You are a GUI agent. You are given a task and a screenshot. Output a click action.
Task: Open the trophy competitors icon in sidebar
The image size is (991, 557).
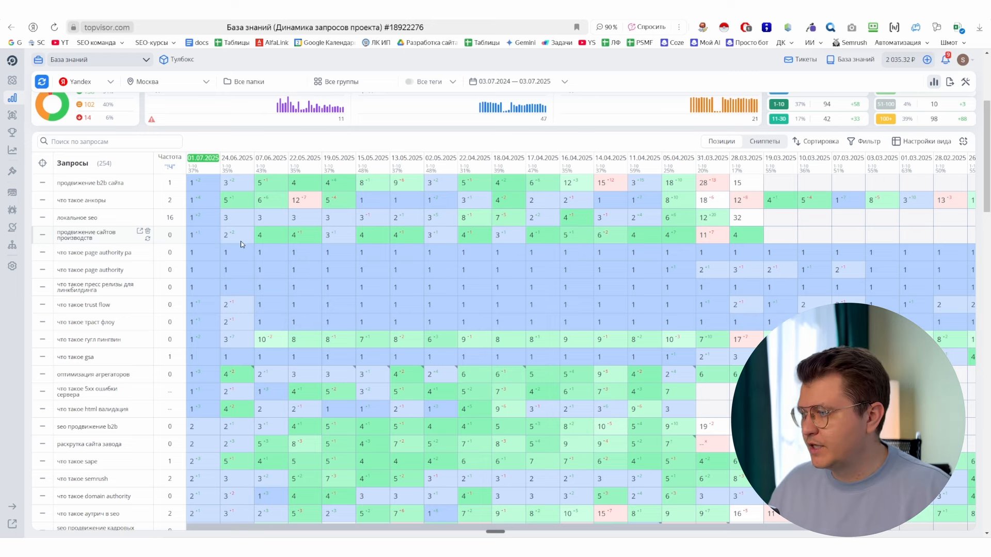tap(12, 133)
